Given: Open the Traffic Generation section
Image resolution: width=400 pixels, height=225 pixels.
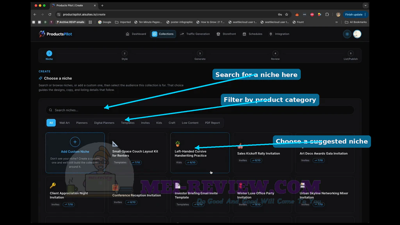Looking at the screenshot, I should pyautogui.click(x=195, y=34).
